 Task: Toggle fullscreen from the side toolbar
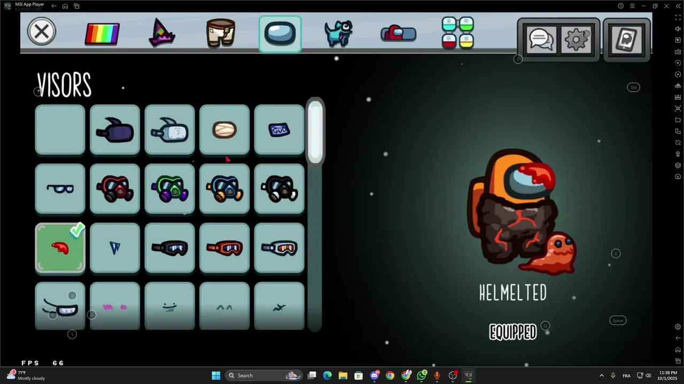click(x=678, y=17)
